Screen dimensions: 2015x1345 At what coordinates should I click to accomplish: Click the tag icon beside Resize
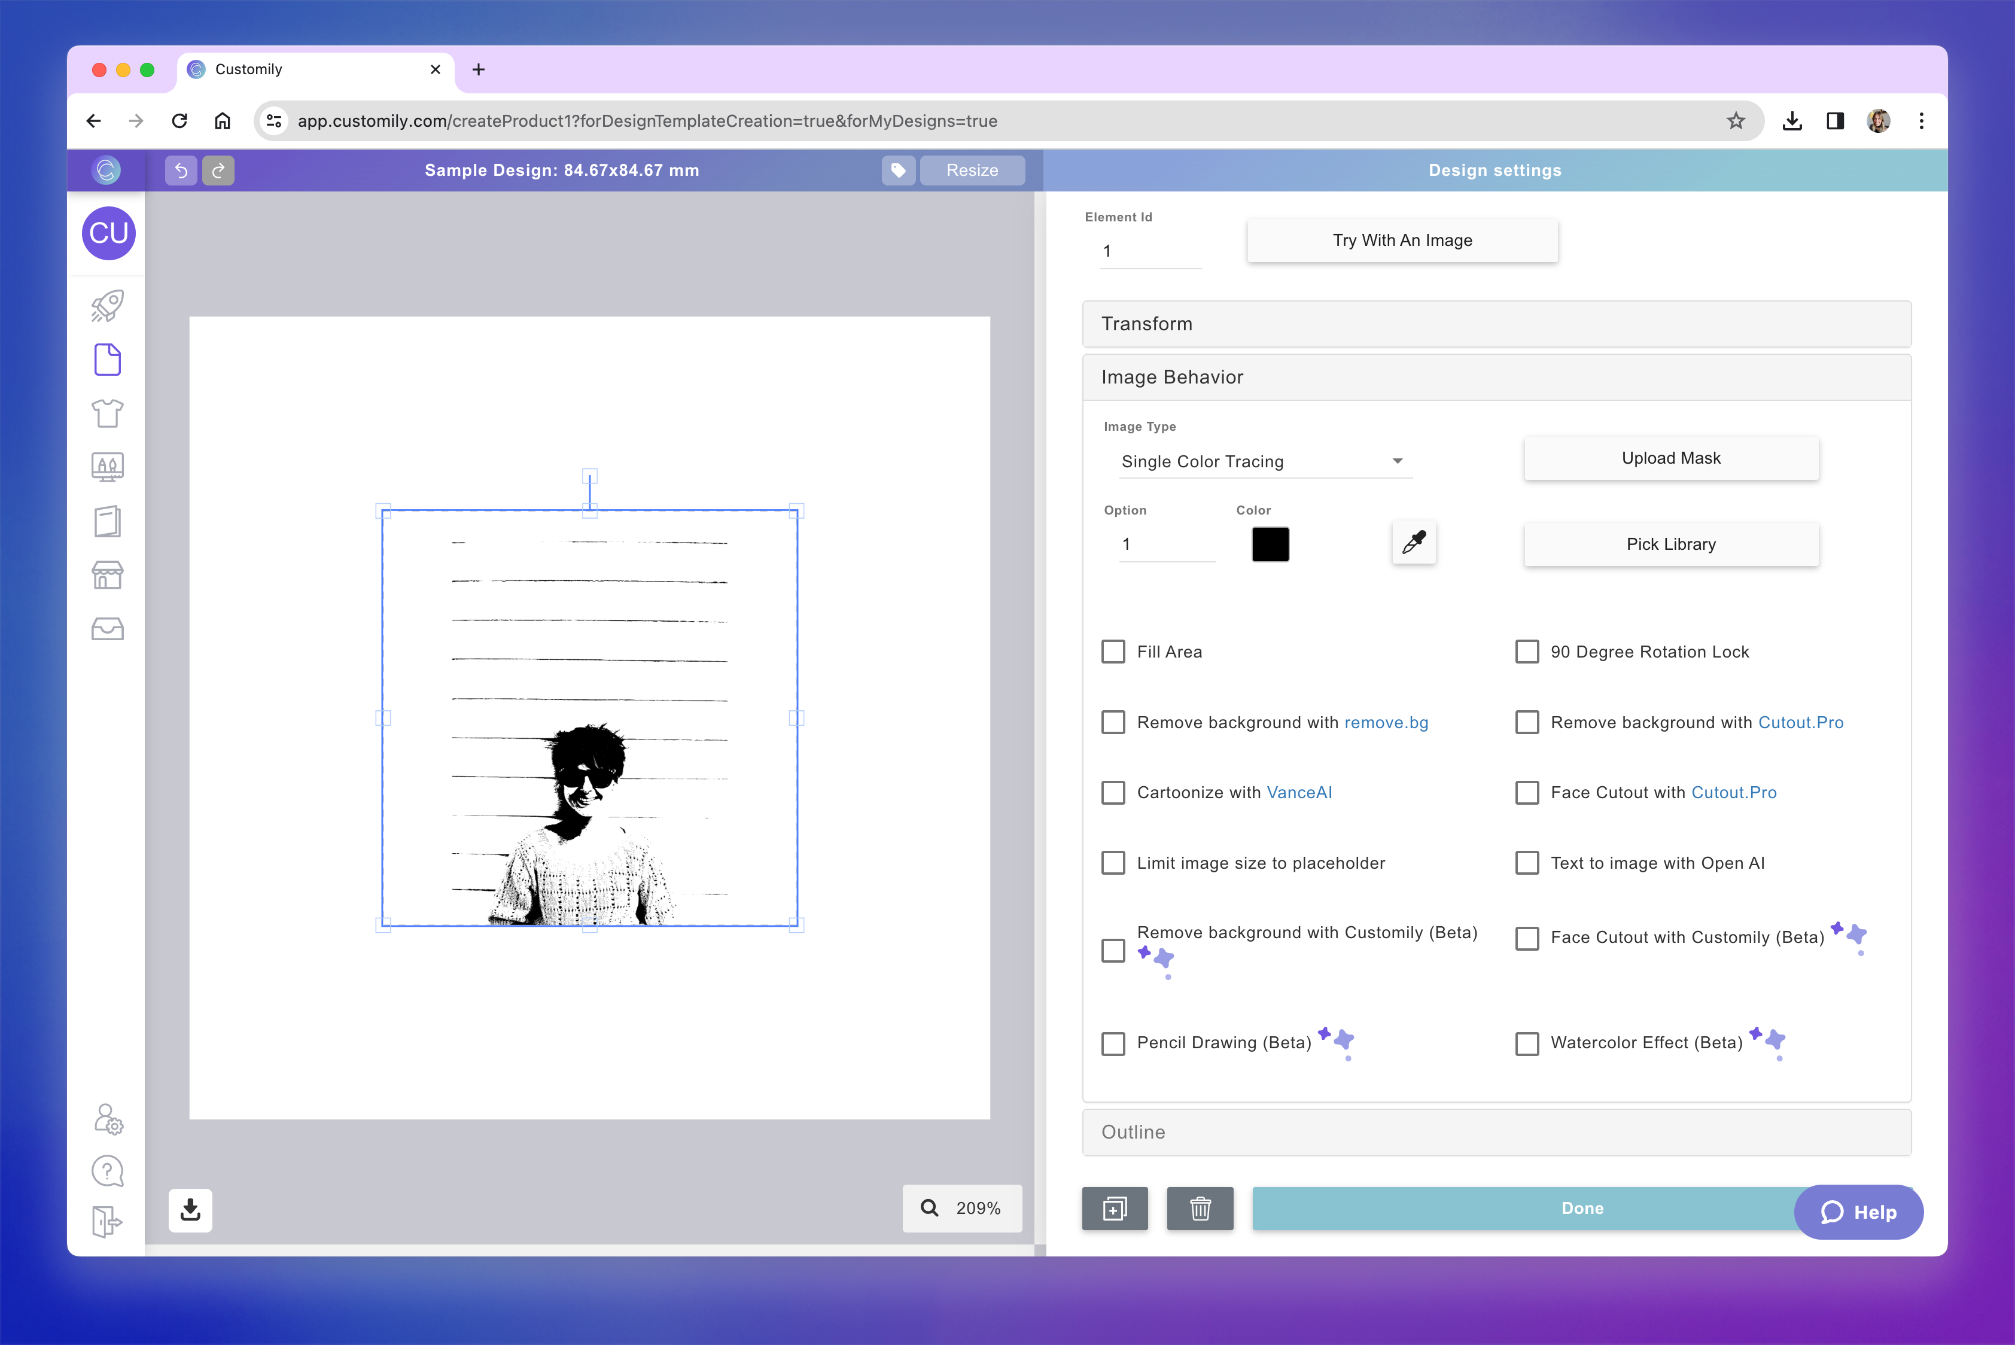(898, 171)
